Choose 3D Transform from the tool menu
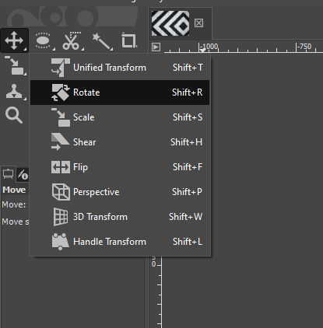The width and height of the screenshot is (323, 328). (120, 217)
